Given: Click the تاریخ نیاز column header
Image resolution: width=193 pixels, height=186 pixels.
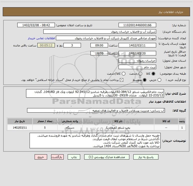Looking at the screenshot, I should click(x=20, y=121).
